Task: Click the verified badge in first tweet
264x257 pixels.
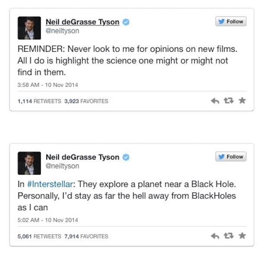Action: pyautogui.click(x=126, y=22)
